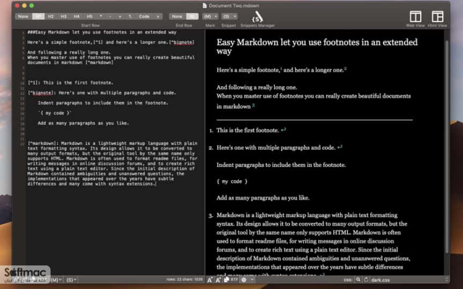
Task: Click the 'css:' label in the preview status bar
Action: coord(348,279)
